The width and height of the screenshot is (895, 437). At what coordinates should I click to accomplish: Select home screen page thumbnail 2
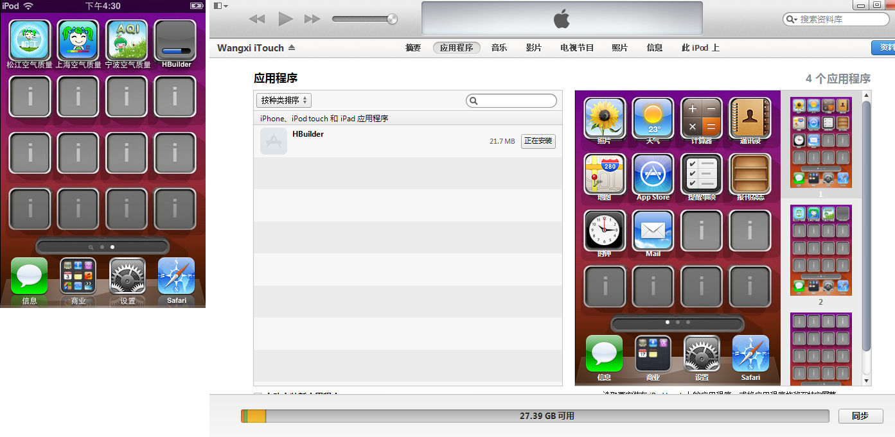click(x=820, y=250)
